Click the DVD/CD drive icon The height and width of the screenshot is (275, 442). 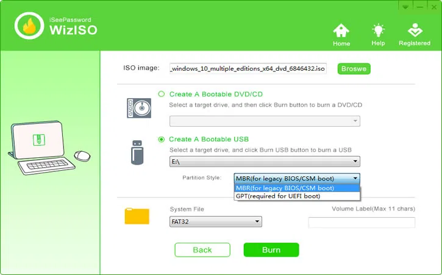pos(138,108)
